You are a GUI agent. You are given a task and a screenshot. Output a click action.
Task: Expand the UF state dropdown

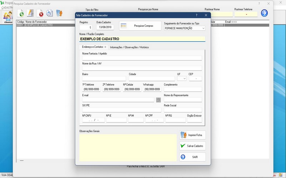[184, 79]
